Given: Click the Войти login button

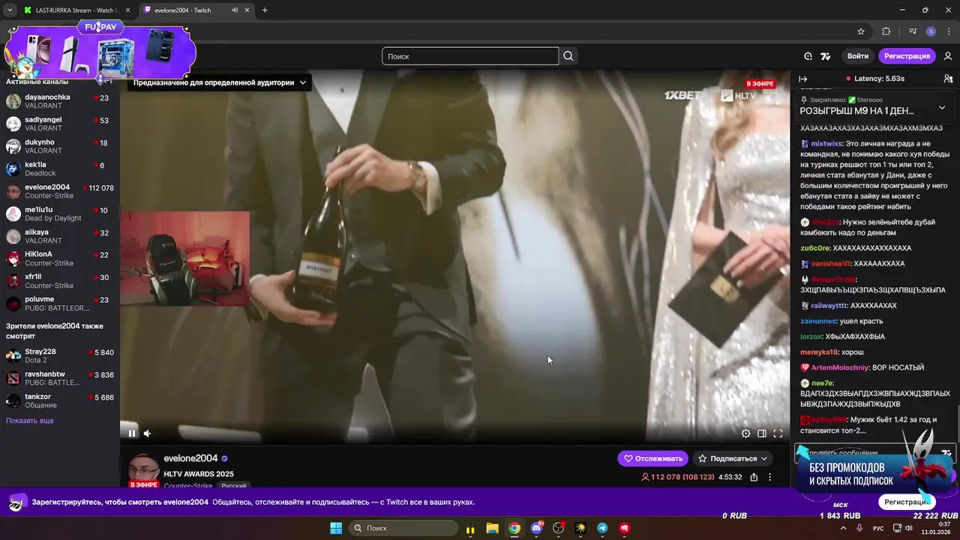Looking at the screenshot, I should (857, 56).
